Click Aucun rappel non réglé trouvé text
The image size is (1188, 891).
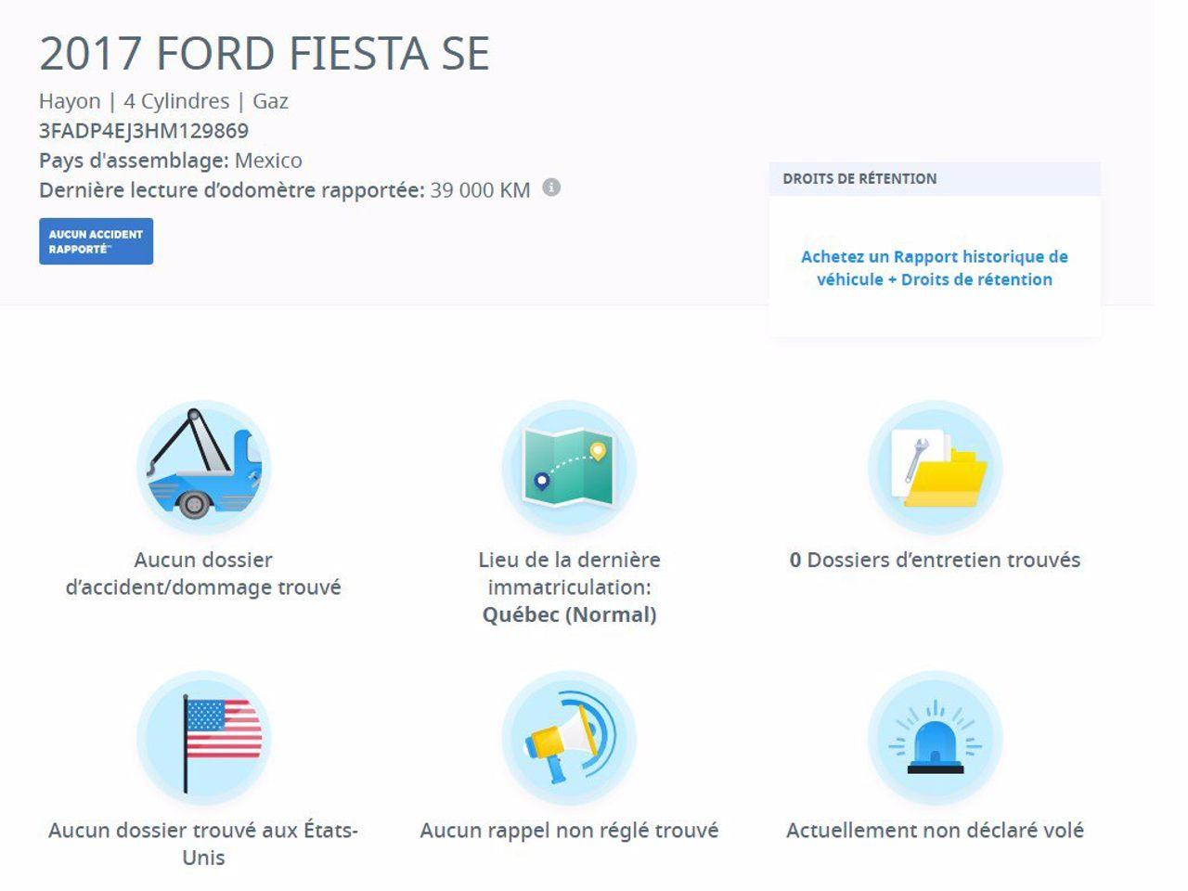click(569, 831)
